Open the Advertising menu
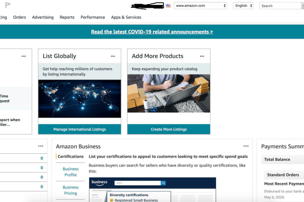This screenshot has width=304, height=202. click(x=43, y=17)
